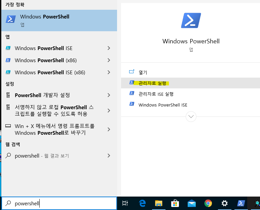The width and height of the screenshot is (260, 210).
Task: Expand arrow for Win + X 메뉴 setting
Action: [109, 129]
